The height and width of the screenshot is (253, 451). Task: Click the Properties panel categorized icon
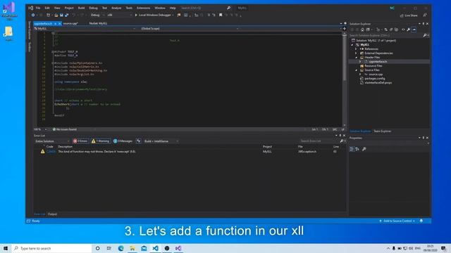[352, 149]
